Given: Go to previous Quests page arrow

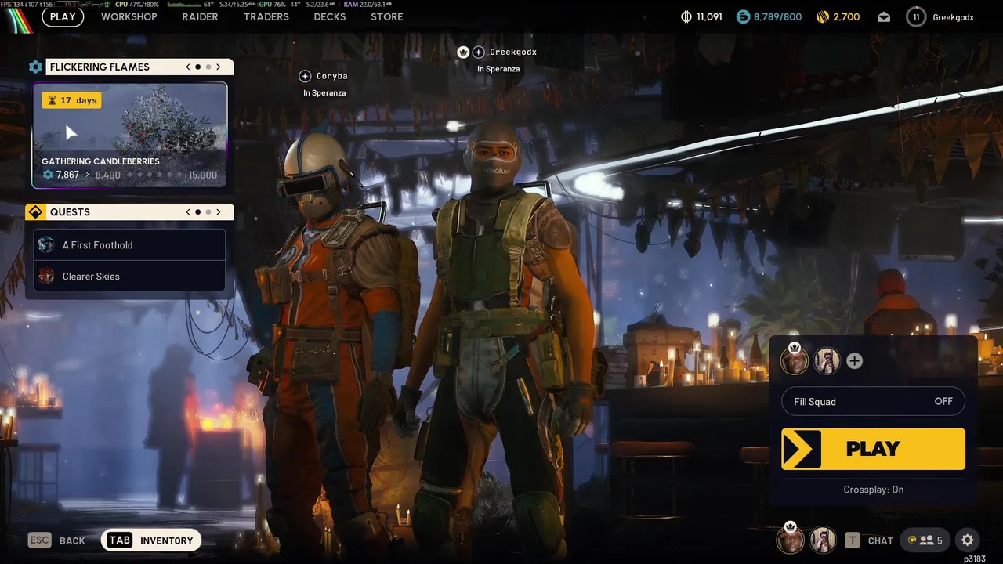Looking at the screenshot, I should pyautogui.click(x=188, y=212).
